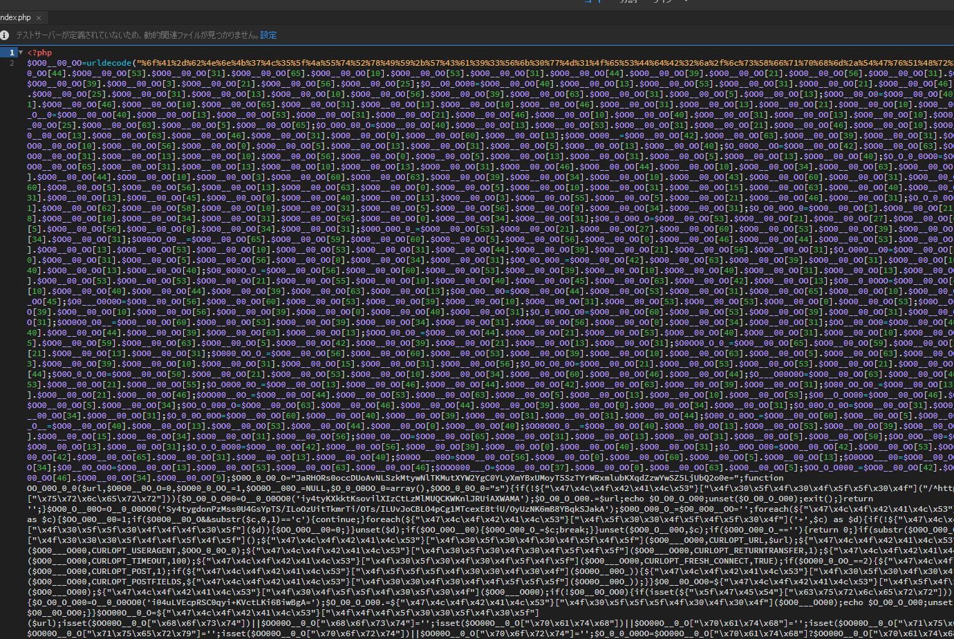Screen dimensions: 954x639
Task: Select line number 2 in the gutter
Action: [12, 63]
